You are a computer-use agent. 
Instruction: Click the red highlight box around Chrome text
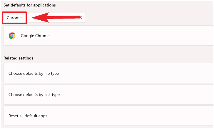tap(14, 18)
